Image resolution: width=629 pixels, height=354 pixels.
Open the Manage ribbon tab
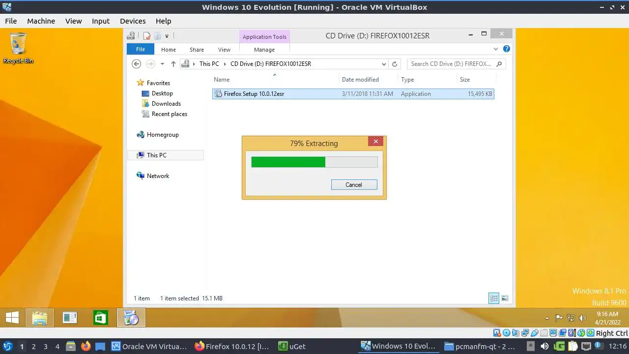click(x=264, y=50)
